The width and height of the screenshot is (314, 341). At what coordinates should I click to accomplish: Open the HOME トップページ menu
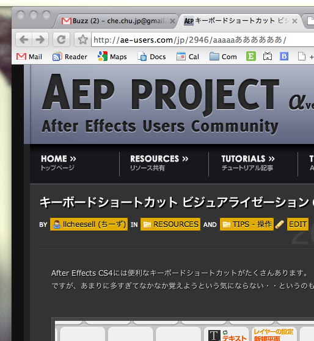pyautogui.click(x=59, y=163)
